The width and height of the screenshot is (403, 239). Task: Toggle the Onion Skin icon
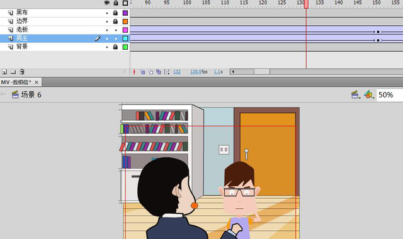(143, 72)
